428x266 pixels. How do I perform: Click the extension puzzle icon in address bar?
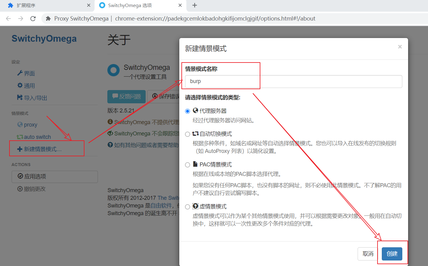[48, 19]
